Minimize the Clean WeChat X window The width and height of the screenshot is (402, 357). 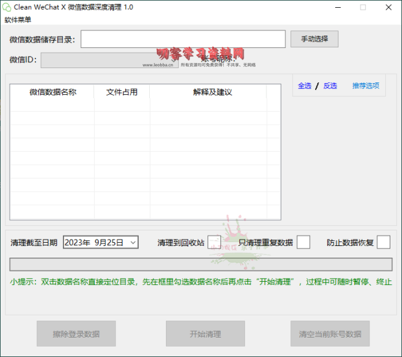pos(338,7)
